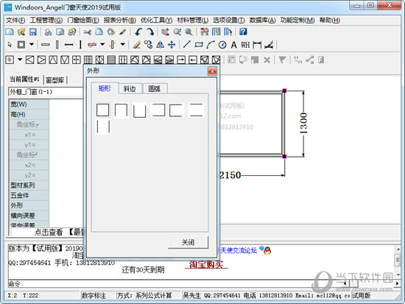Viewport: 405px width, 304px height.
Task: Click the print icon
Action: [48, 32]
